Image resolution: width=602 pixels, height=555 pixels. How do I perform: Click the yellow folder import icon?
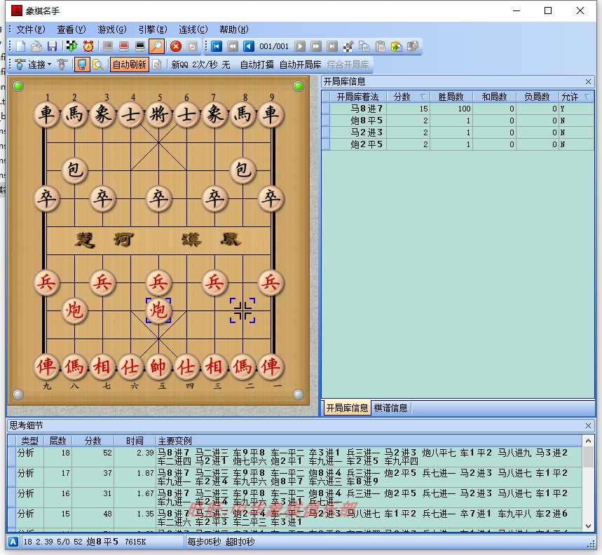(x=396, y=46)
